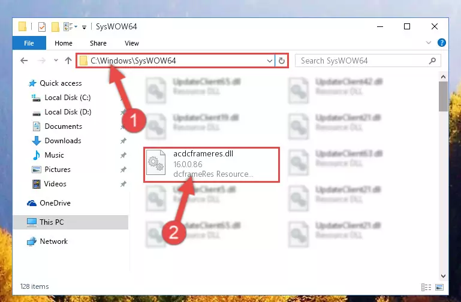This screenshot has width=461, height=302.
Task: Open Help with the question mark icon
Action: click(441, 43)
